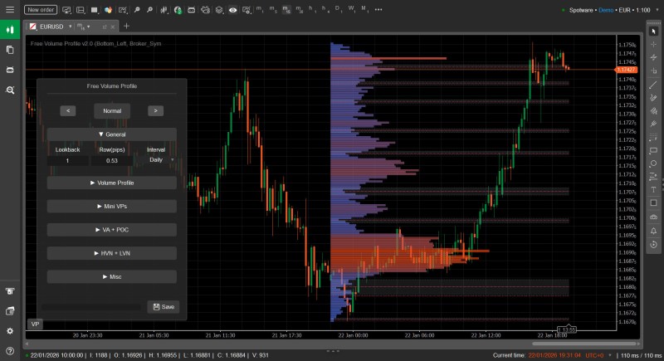Image resolution: width=664 pixels, height=361 pixels.
Task: Toggle the eye visibility icon in toolbar
Action: pos(232,9)
